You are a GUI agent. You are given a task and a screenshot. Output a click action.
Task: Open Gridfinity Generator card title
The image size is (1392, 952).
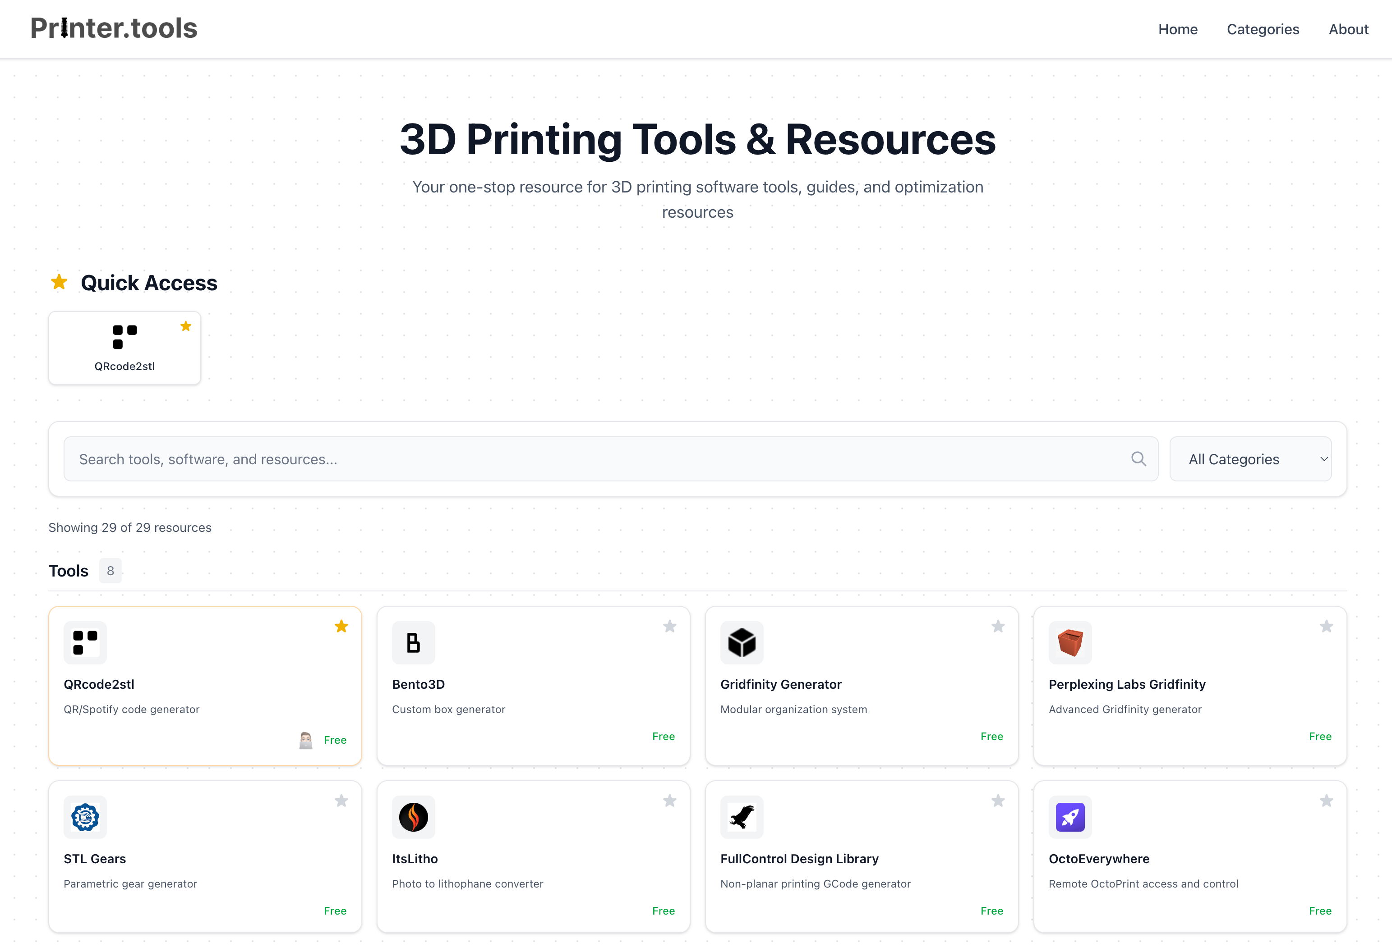click(780, 684)
